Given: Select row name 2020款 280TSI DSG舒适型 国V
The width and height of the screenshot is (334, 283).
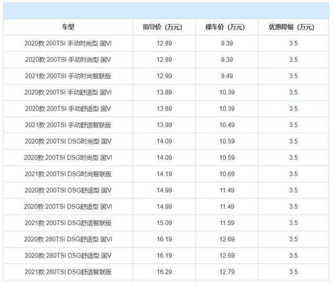Looking at the screenshot, I should [68, 255].
